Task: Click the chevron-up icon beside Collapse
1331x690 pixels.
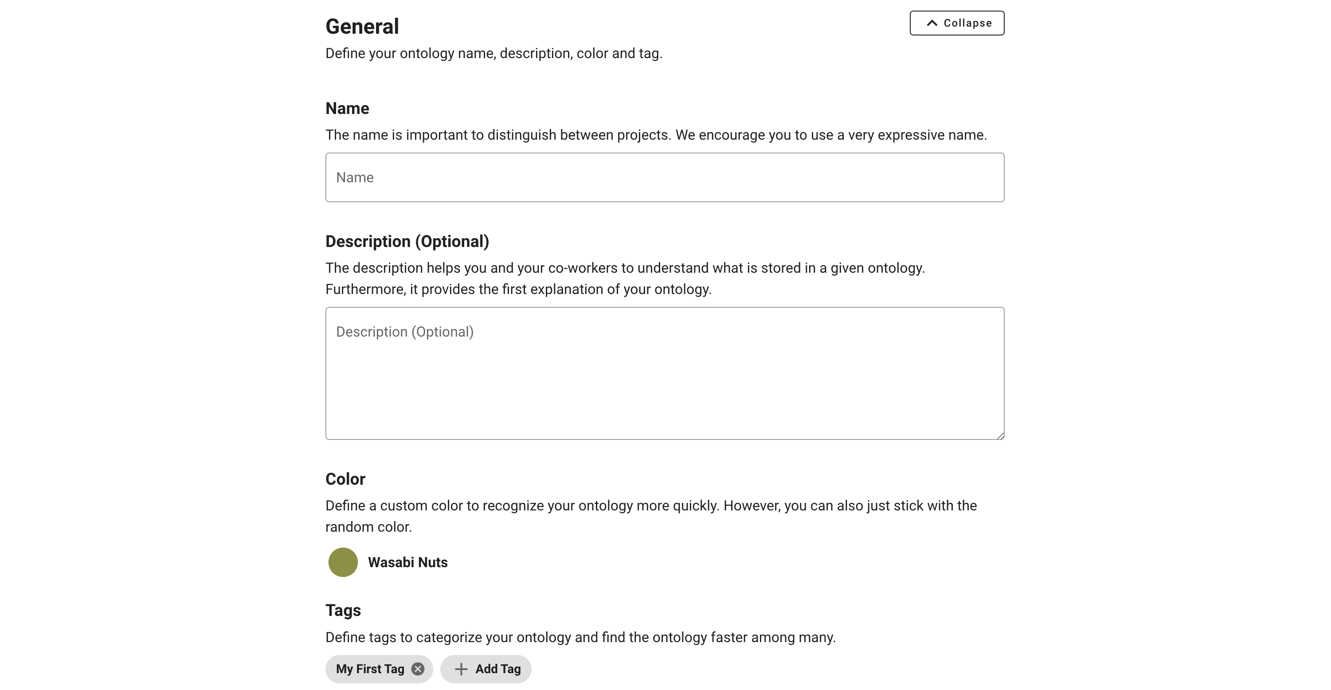Action: tap(932, 23)
